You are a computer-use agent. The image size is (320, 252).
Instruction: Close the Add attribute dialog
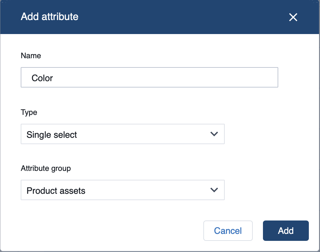point(293,17)
